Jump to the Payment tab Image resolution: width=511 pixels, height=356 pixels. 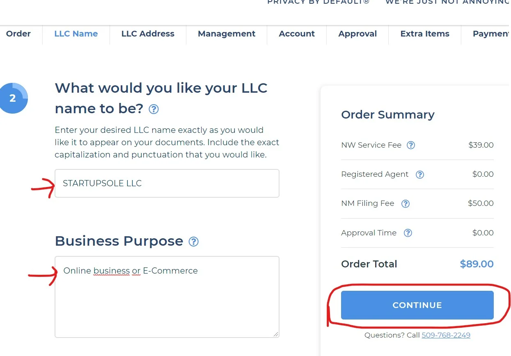pyautogui.click(x=491, y=34)
